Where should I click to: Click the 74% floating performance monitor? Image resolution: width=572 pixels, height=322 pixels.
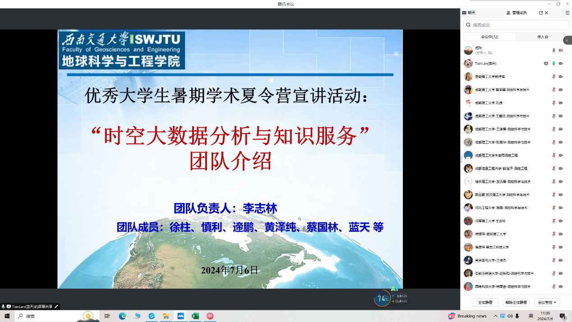coord(383,299)
